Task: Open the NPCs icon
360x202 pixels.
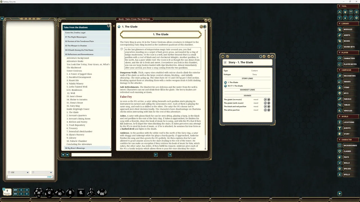Action: [340, 93]
